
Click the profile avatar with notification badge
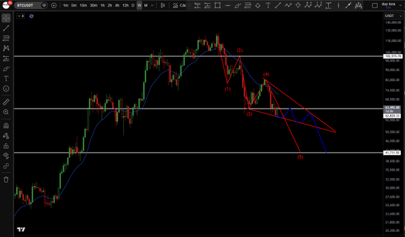pyautogui.click(x=6, y=5)
